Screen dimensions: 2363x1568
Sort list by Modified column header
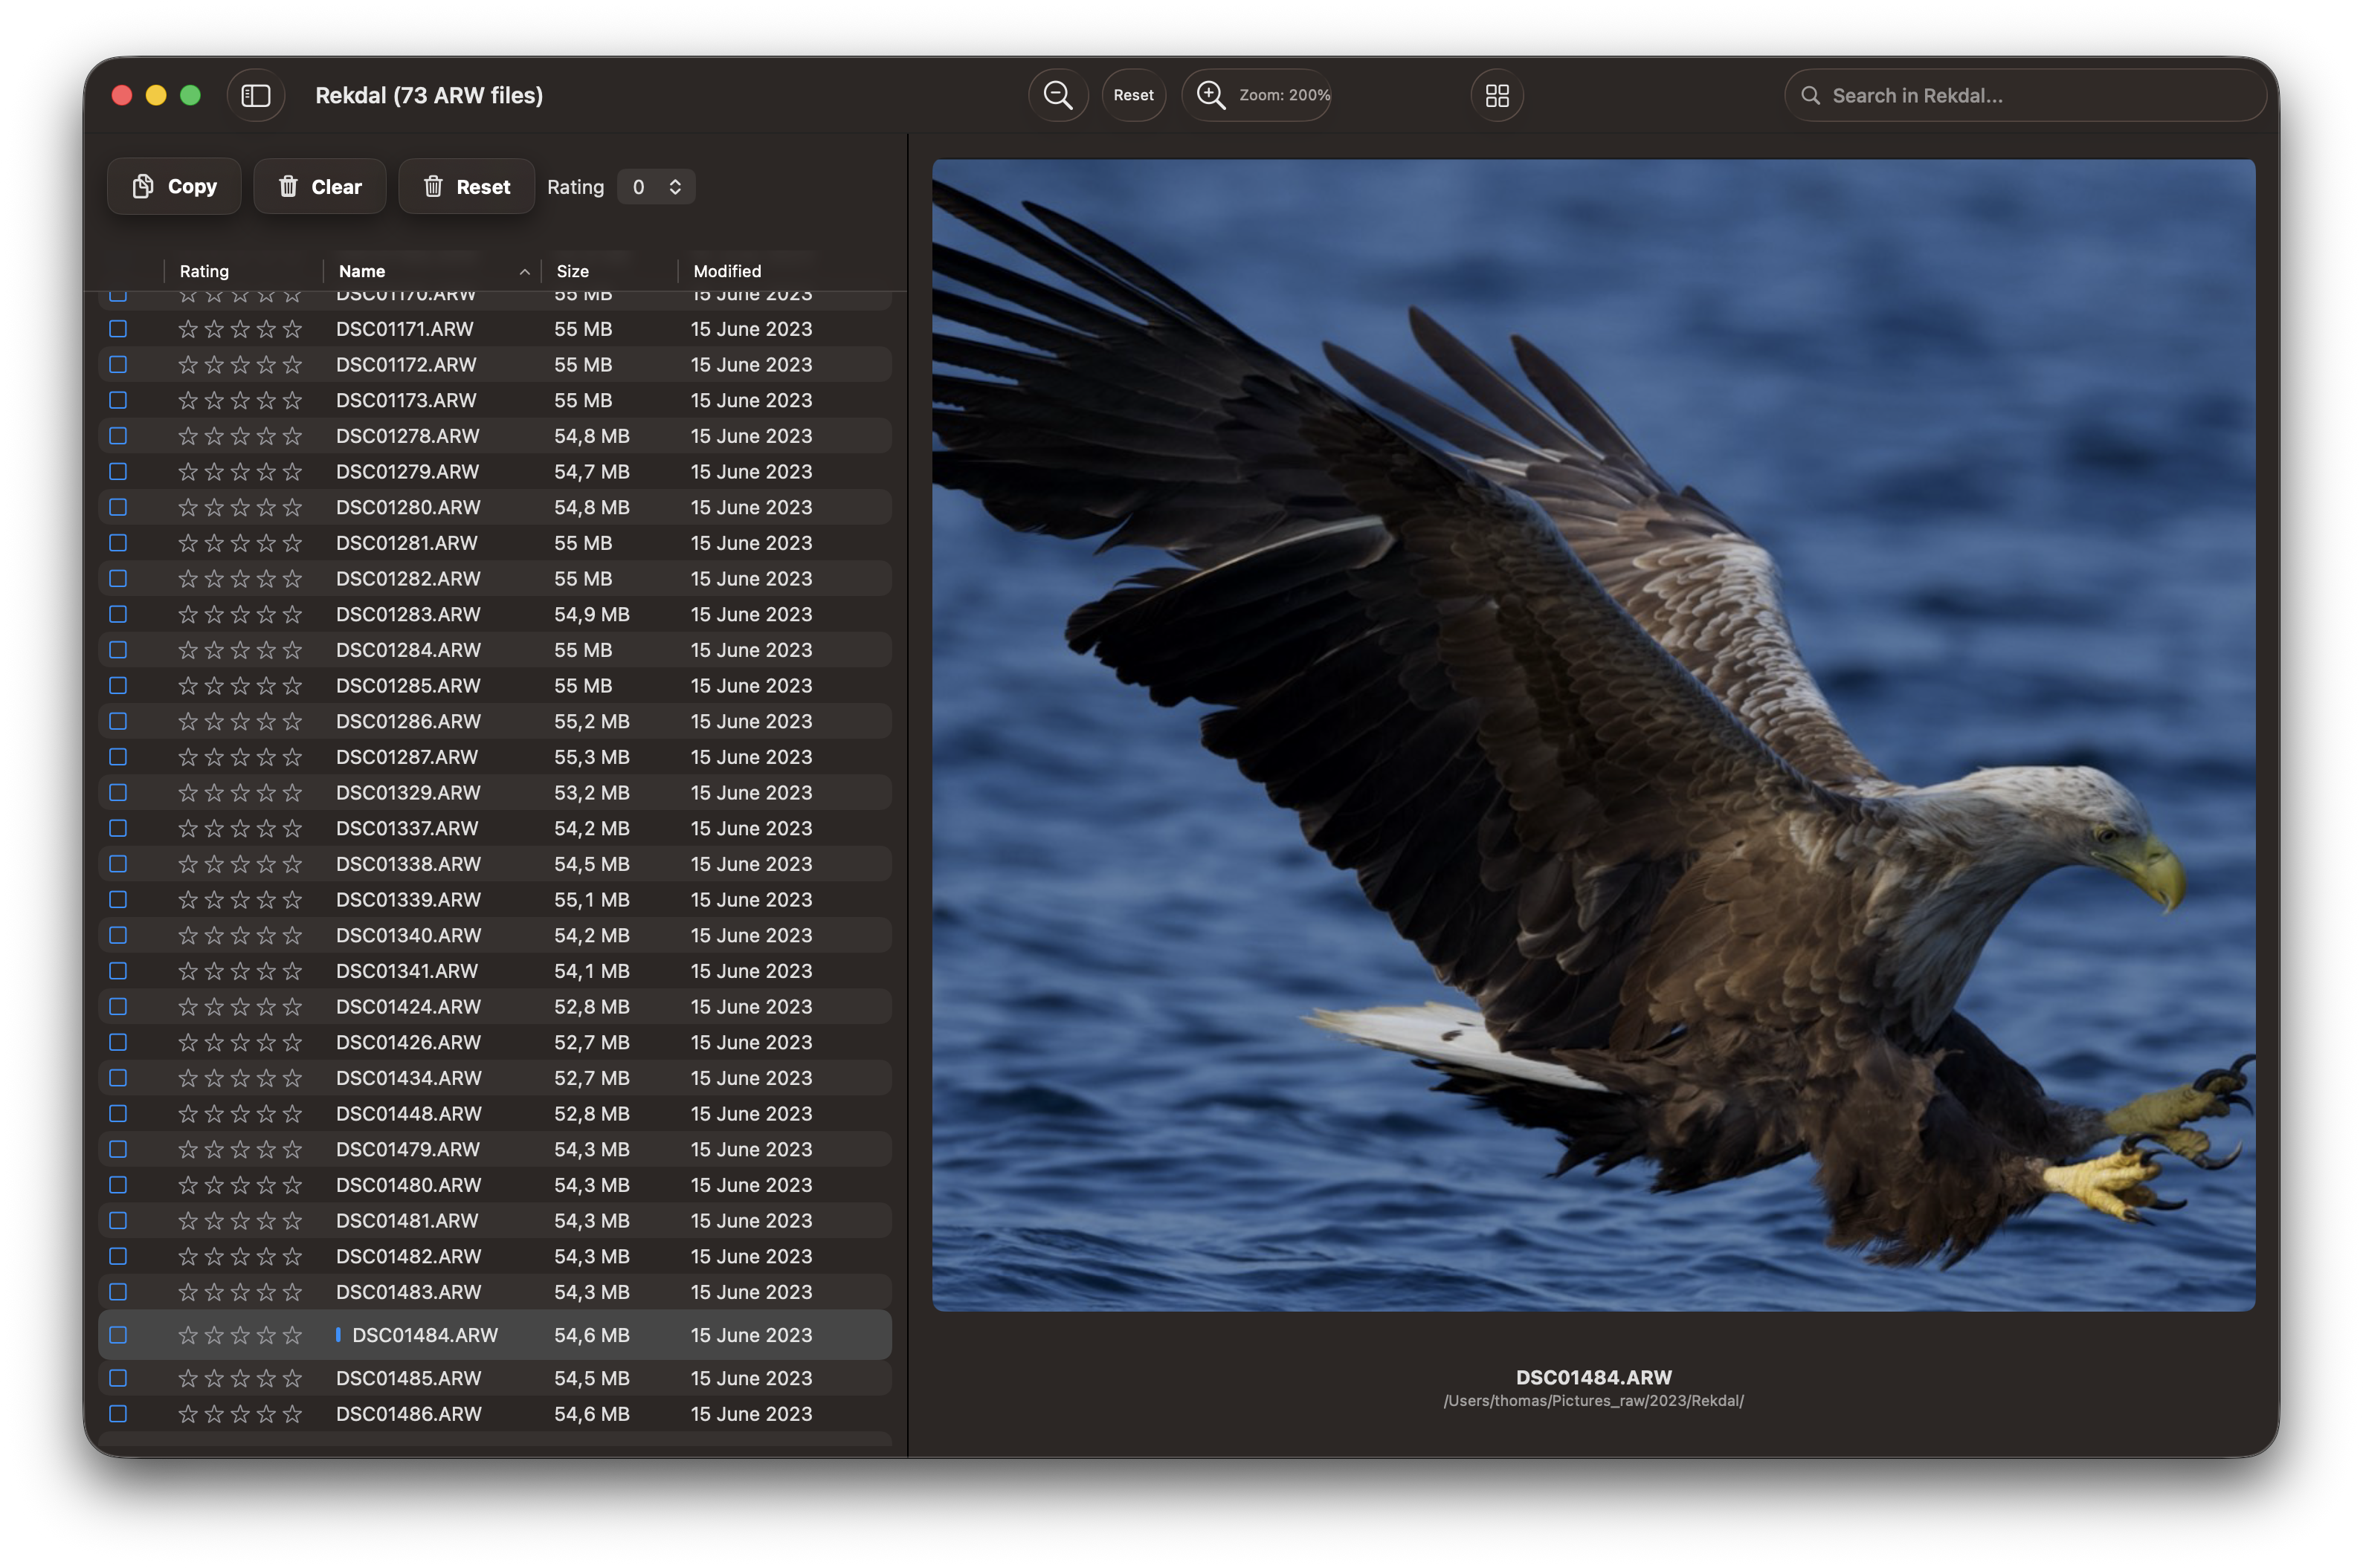(727, 272)
